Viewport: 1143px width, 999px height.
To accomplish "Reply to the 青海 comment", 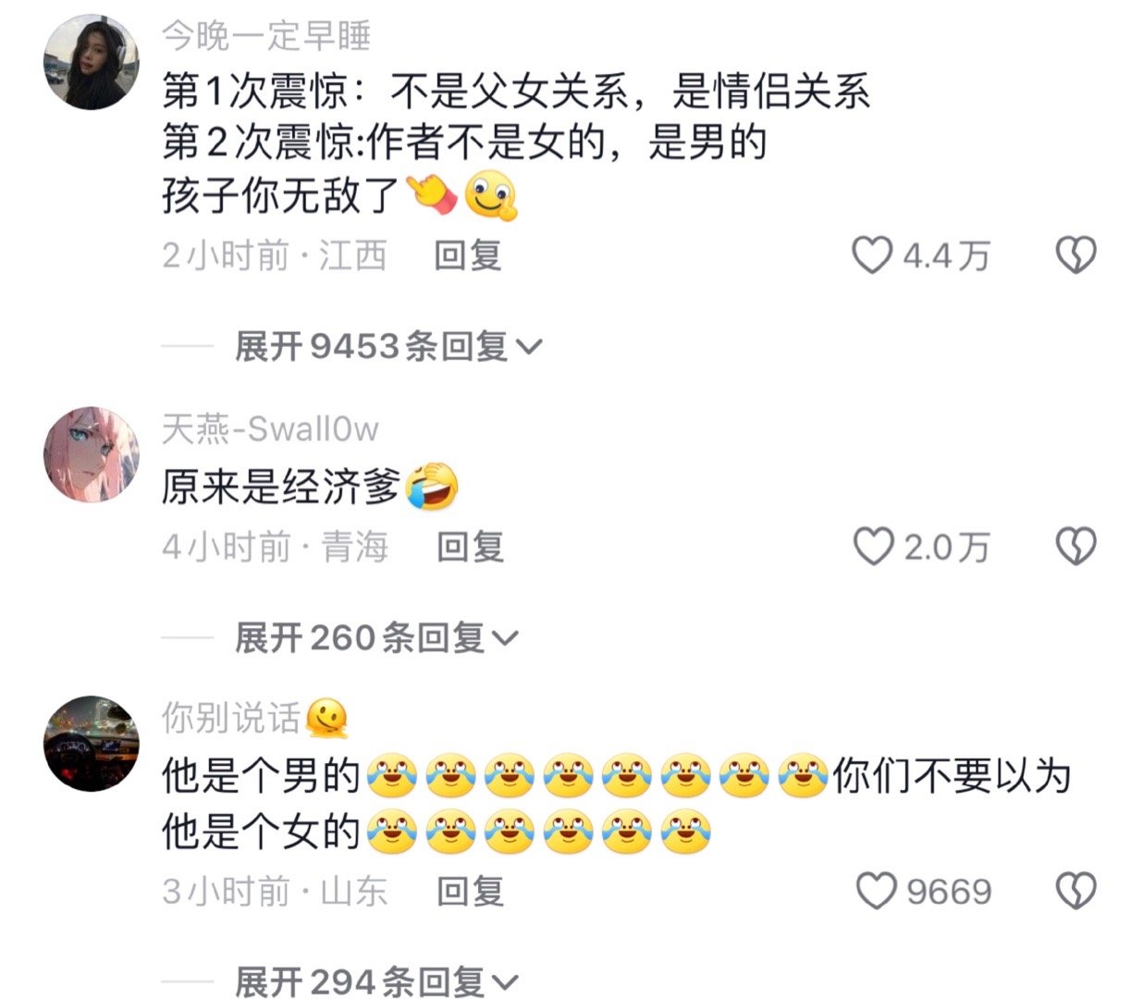I will 470,547.
